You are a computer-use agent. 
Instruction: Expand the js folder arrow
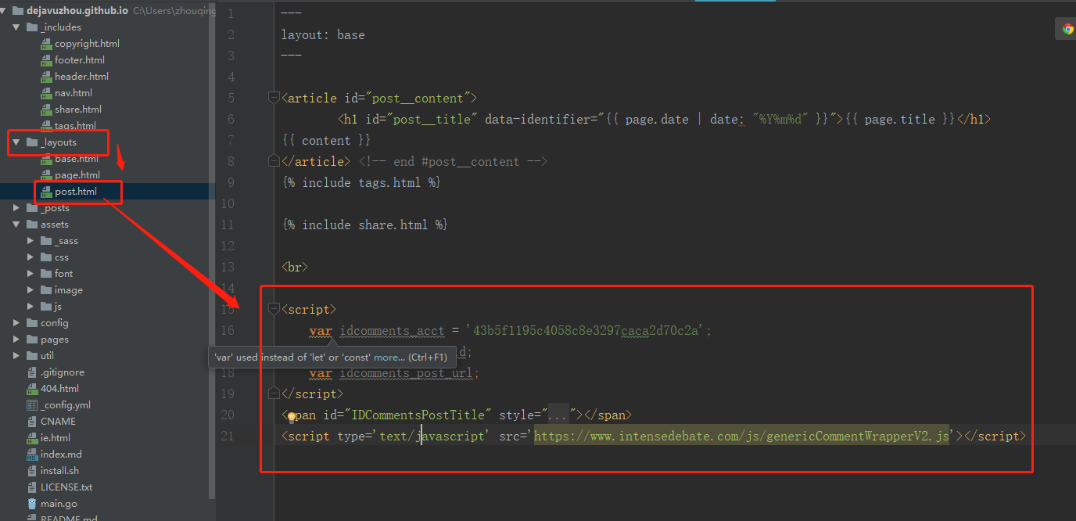[30, 307]
